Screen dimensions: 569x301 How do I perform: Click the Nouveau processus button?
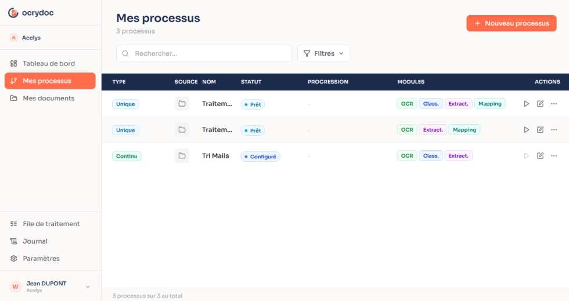pyautogui.click(x=512, y=23)
